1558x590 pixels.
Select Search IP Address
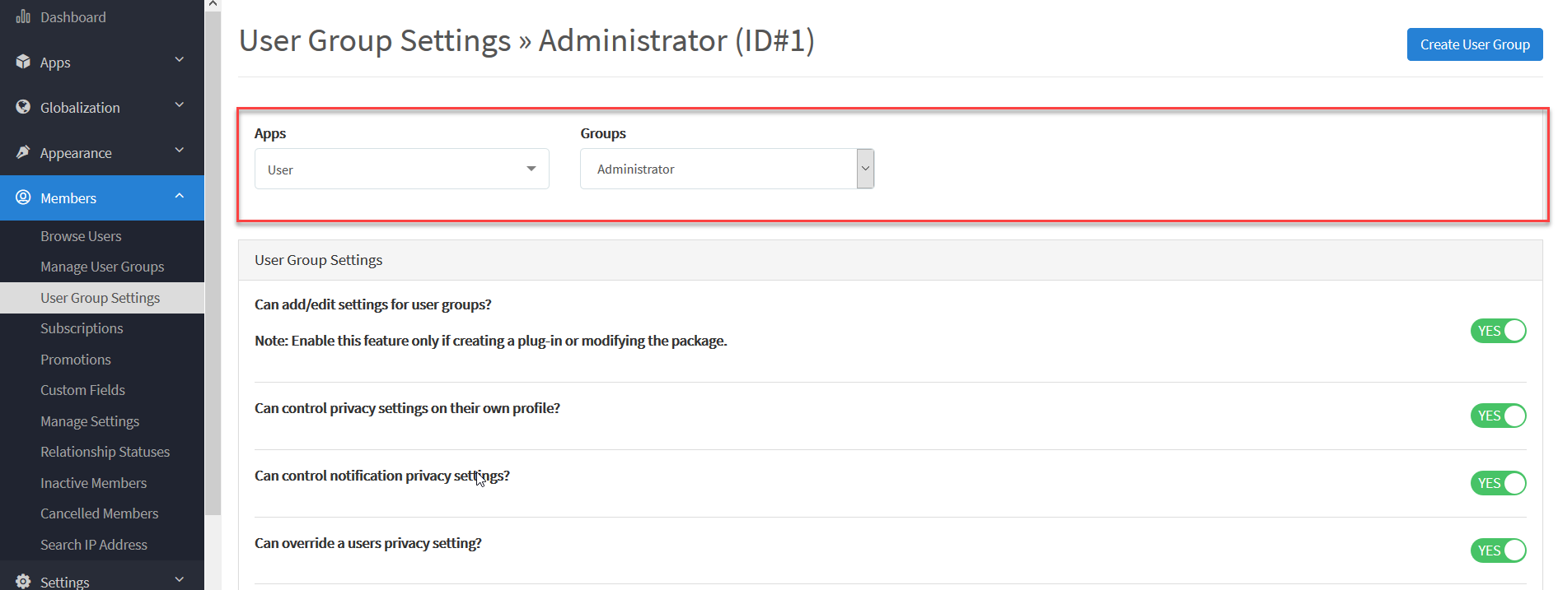94,544
